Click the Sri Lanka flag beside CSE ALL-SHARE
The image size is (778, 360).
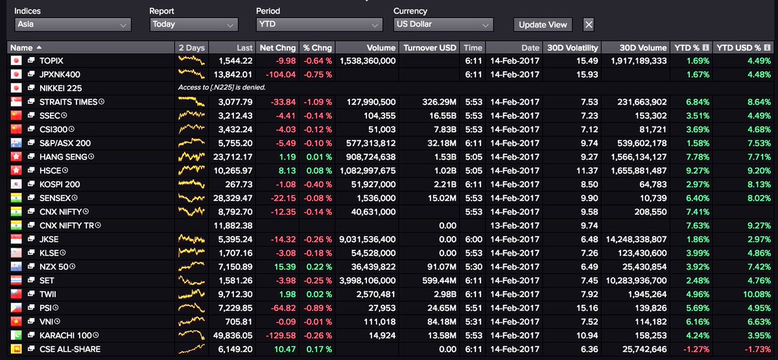[x=17, y=349]
